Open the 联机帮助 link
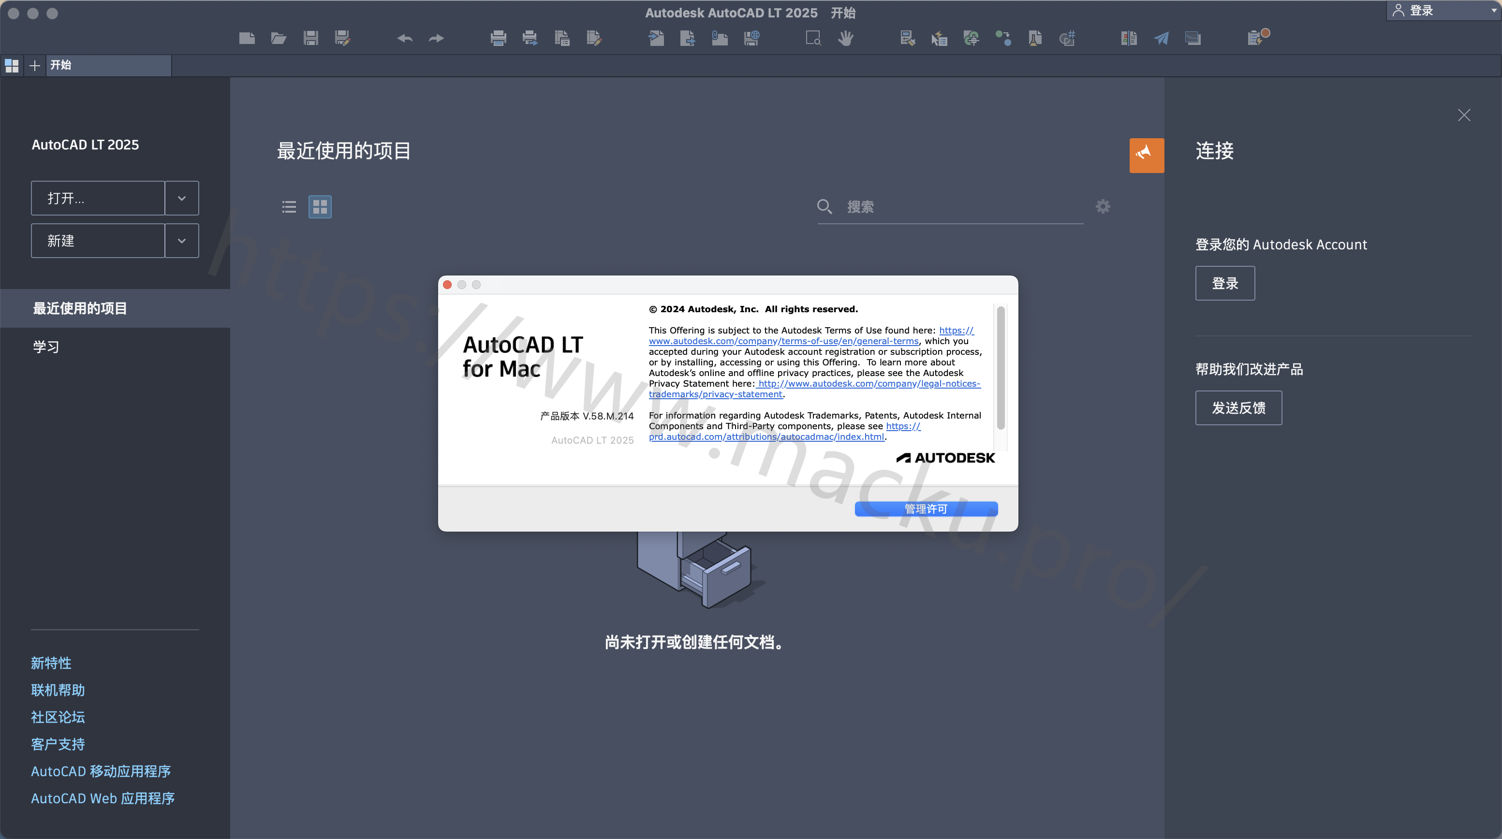 click(x=58, y=690)
